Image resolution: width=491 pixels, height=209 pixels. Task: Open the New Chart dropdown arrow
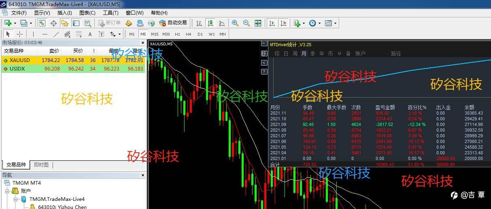tap(15, 23)
